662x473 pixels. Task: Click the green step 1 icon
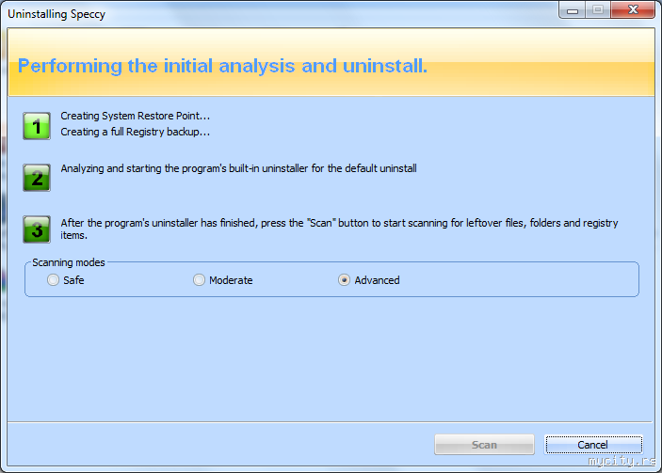tap(37, 126)
